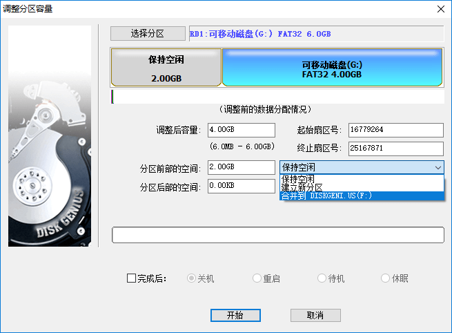Select the 休眠 hibernate radio button

(x=386, y=278)
